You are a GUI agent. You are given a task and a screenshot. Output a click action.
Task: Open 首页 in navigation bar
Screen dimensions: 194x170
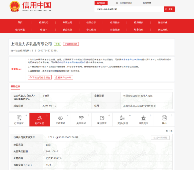20,22
